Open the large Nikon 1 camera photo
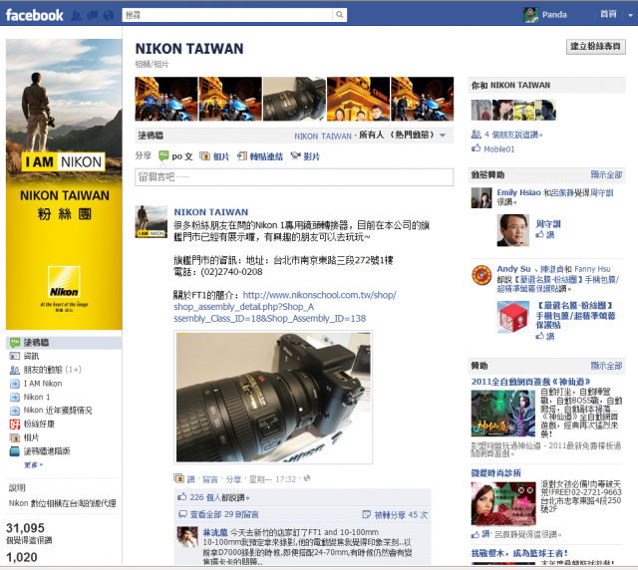The width and height of the screenshot is (638, 570). [273, 397]
